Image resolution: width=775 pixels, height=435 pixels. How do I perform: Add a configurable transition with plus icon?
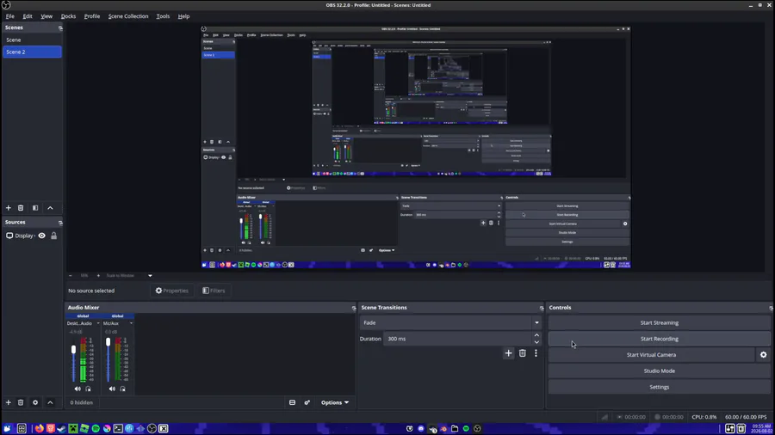[508, 353]
